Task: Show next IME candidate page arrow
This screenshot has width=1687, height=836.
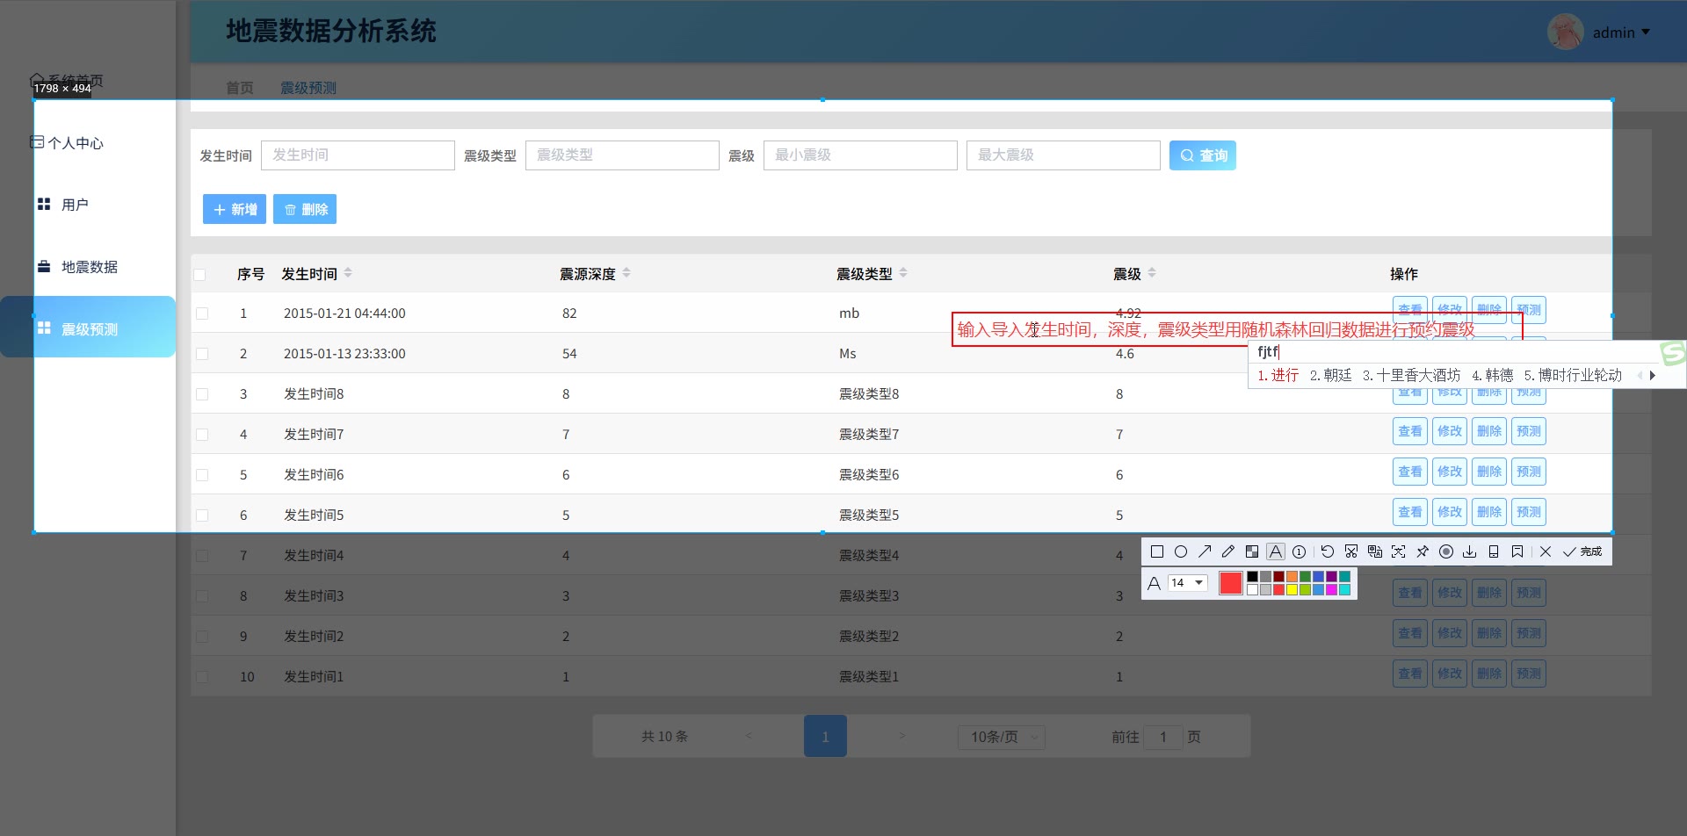Action: pyautogui.click(x=1653, y=375)
